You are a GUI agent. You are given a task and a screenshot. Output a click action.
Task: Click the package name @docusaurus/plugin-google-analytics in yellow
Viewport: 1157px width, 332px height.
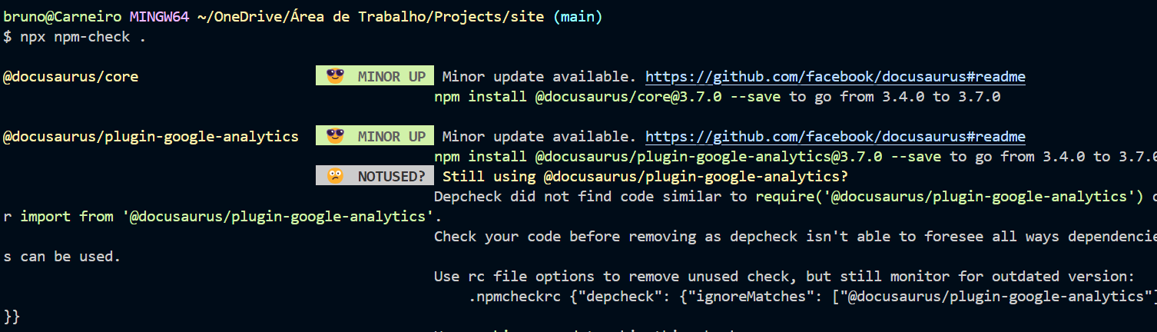tap(151, 137)
